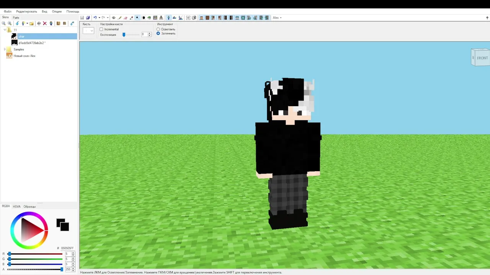Select the Dropper color picker tool

pos(131,18)
